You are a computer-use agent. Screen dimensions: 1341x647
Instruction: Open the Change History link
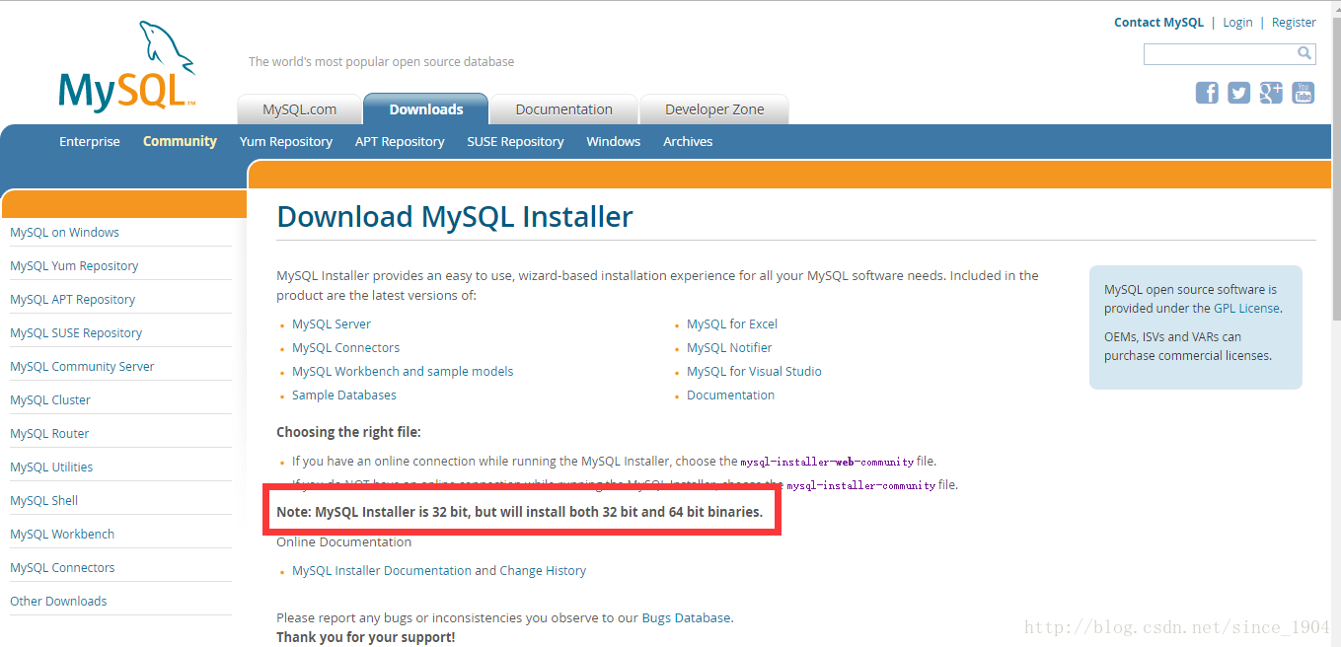(x=543, y=571)
